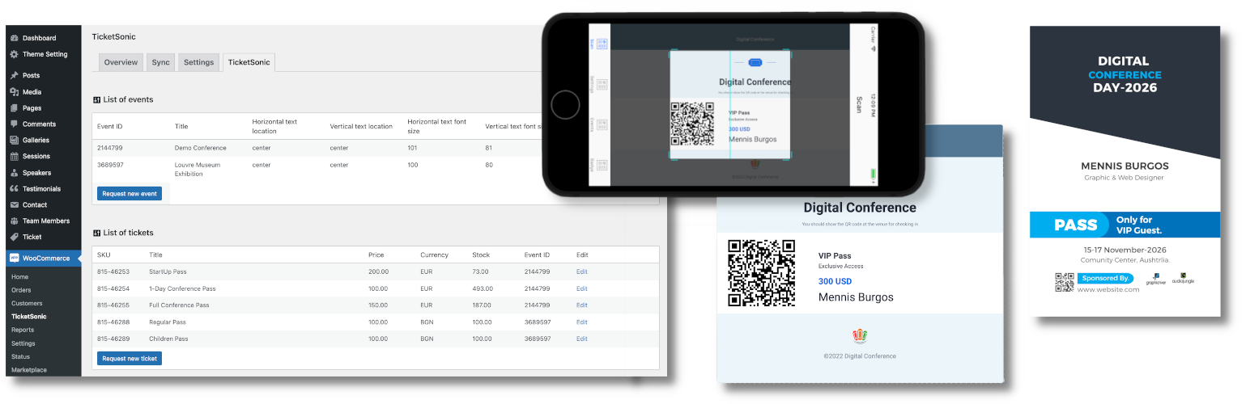Viewport: 1250px width, 404px height.
Task: Select the Demo Conference event title
Action: coord(201,148)
